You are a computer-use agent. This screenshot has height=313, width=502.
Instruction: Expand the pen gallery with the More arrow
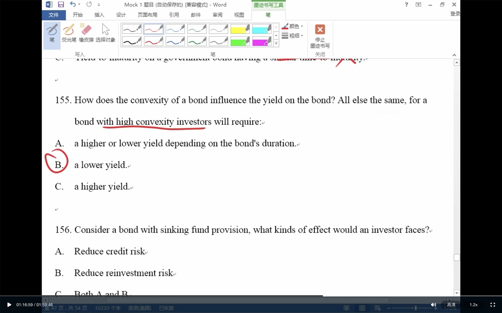click(276, 43)
